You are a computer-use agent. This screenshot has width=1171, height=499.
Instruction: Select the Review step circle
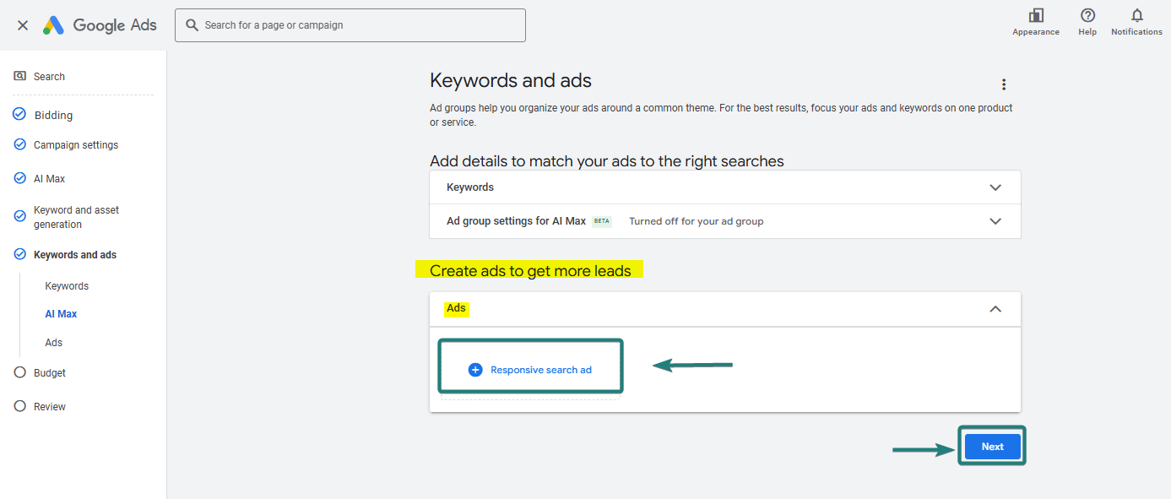tap(19, 406)
